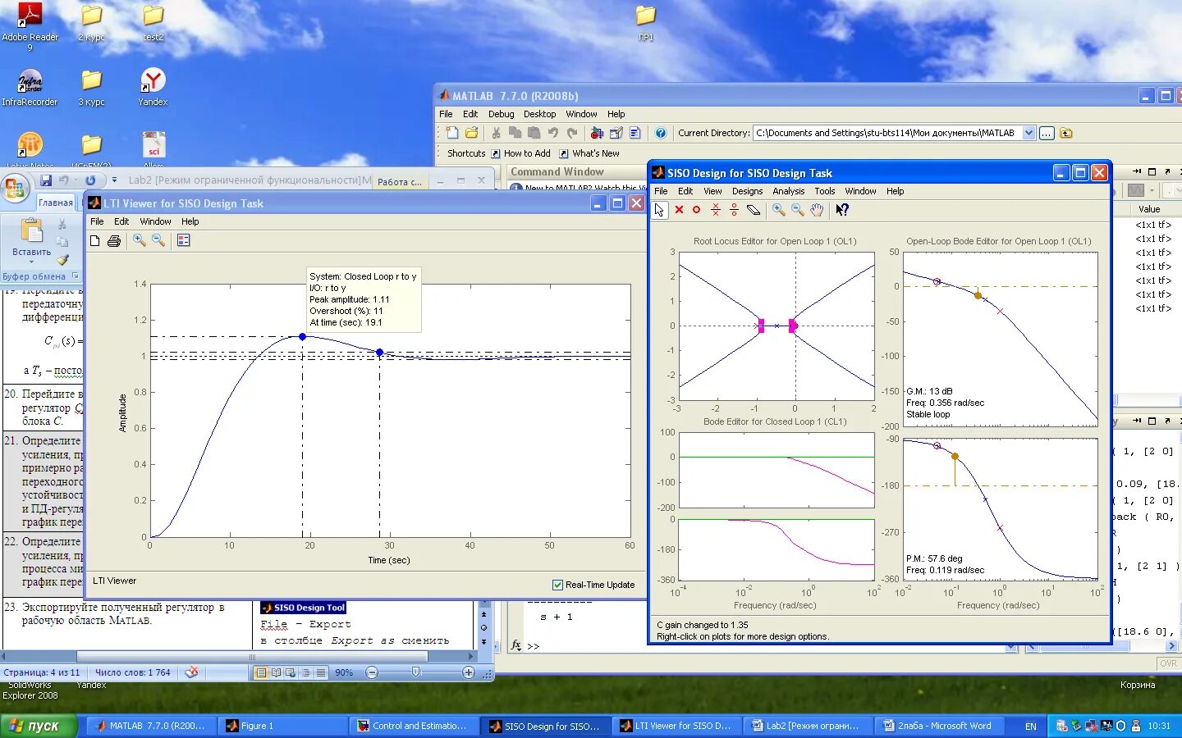Image resolution: width=1182 pixels, height=738 pixels.
Task: Choose the add real zero (red O) tool
Action: [696, 210]
